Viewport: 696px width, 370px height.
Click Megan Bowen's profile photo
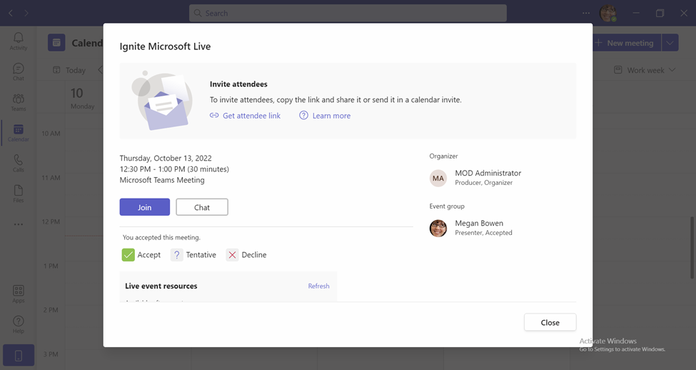click(x=438, y=229)
